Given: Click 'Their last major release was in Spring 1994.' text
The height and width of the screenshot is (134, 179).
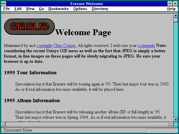Looking at the screenshot, I should pyautogui.click(x=52, y=117).
